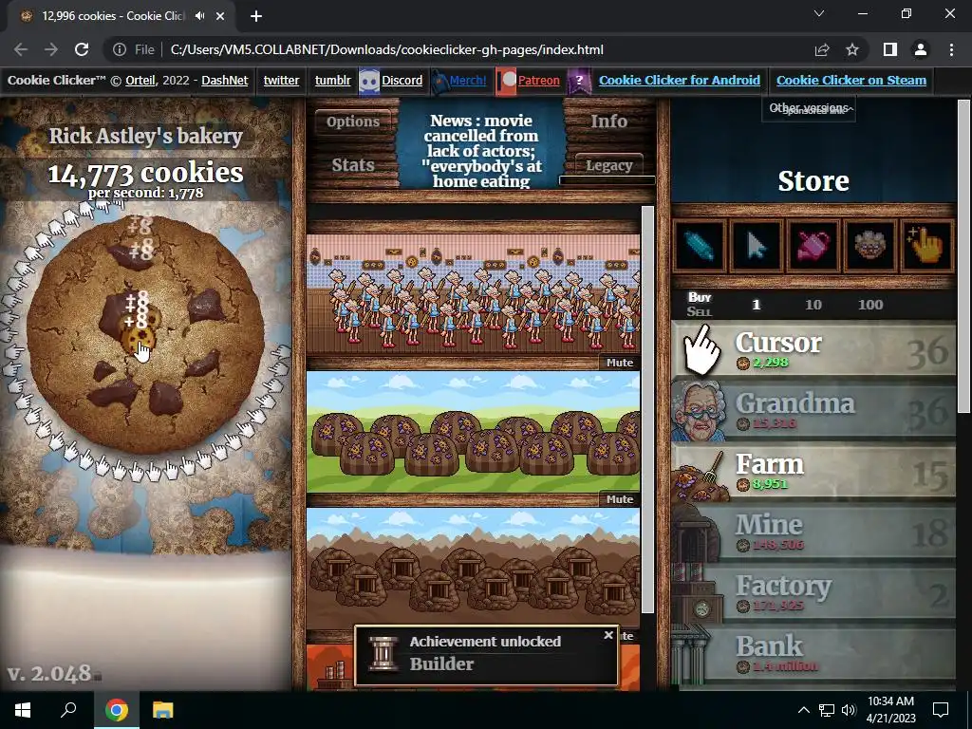Show hidden system tray icons

(x=803, y=710)
